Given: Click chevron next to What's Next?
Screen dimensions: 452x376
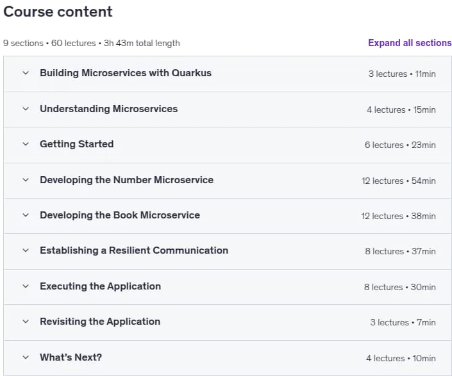Looking at the screenshot, I should coord(26,357).
